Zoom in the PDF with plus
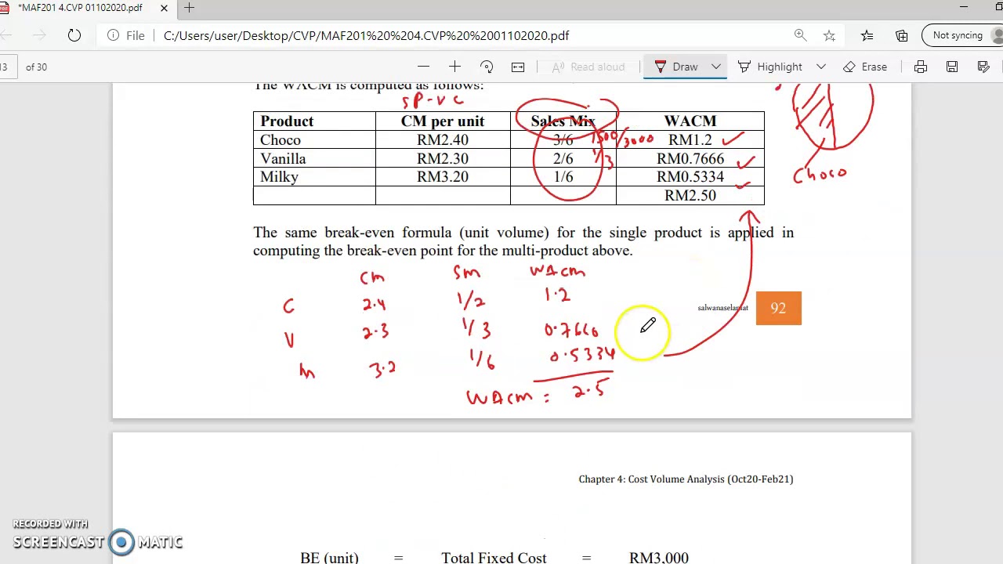 454,67
